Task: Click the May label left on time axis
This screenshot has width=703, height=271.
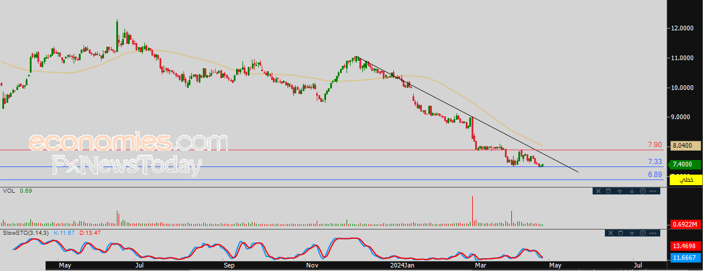Action: point(65,266)
